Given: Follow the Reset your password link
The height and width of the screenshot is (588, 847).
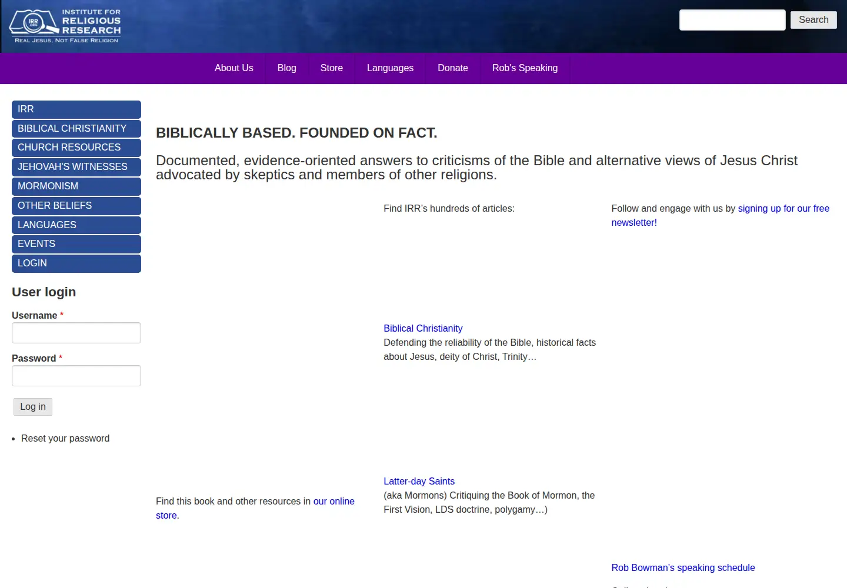Looking at the screenshot, I should coord(65,439).
